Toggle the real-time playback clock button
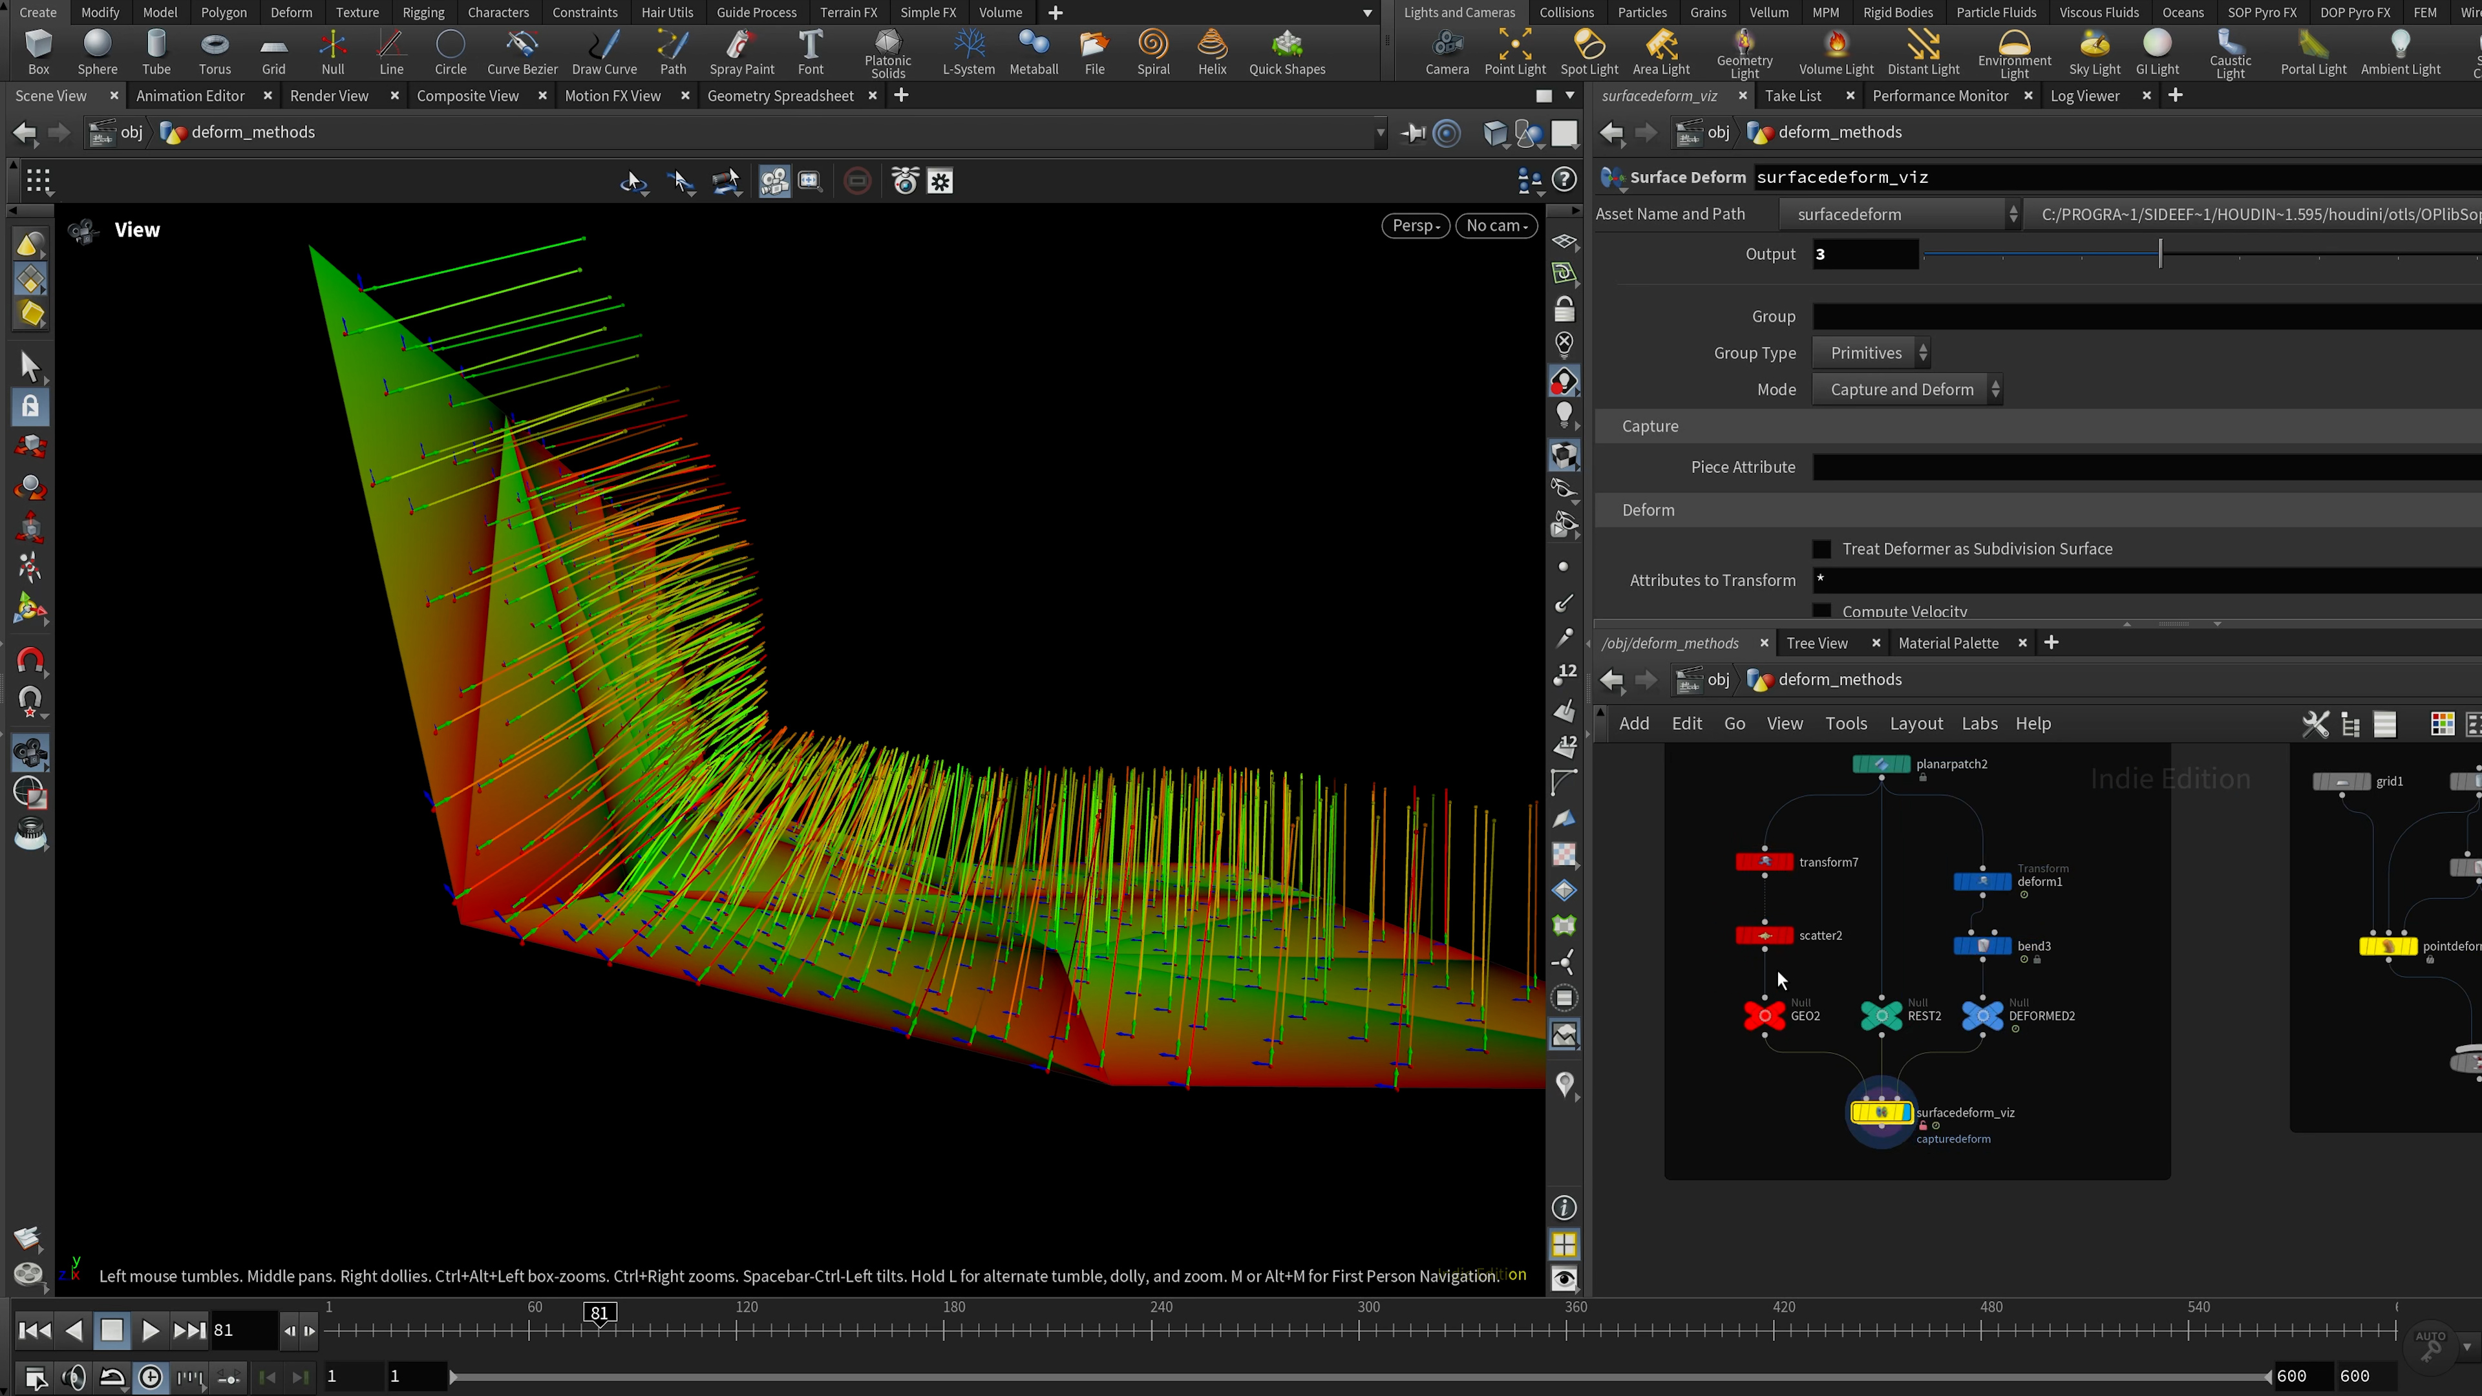Viewport: 2482px width, 1396px height. coord(151,1377)
